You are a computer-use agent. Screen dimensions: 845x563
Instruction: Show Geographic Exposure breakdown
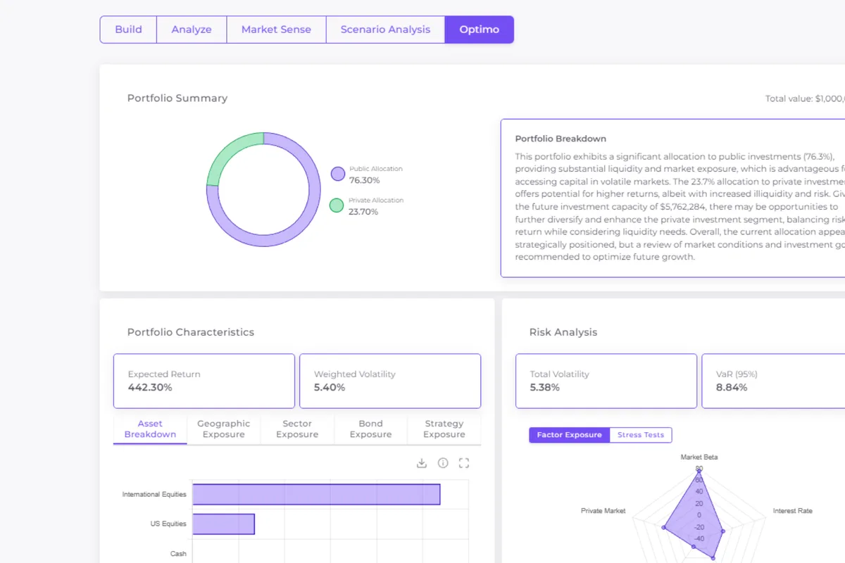point(223,429)
